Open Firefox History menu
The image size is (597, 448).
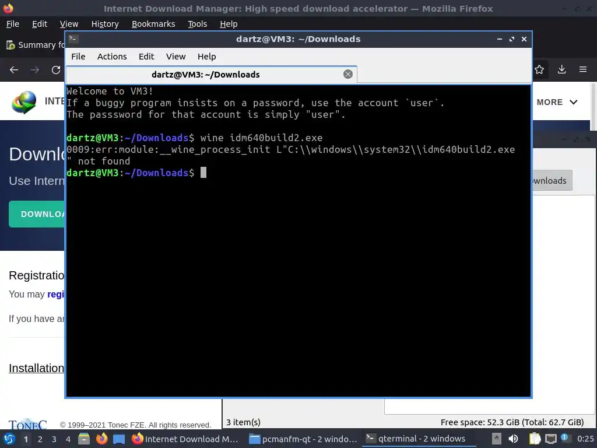coord(105,24)
